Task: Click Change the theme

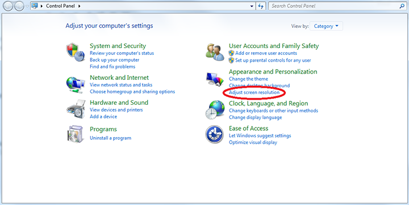Action: coord(248,79)
